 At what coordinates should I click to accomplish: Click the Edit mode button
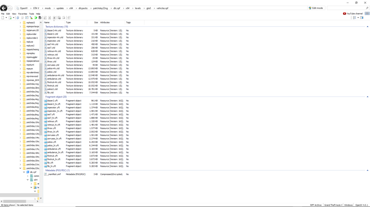tap(316, 8)
